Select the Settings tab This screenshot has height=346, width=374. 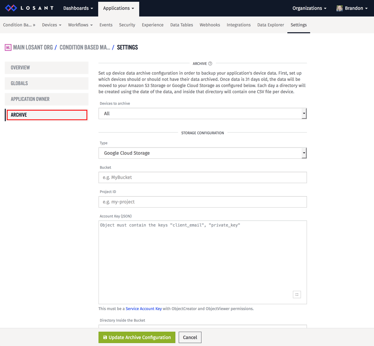point(299,25)
